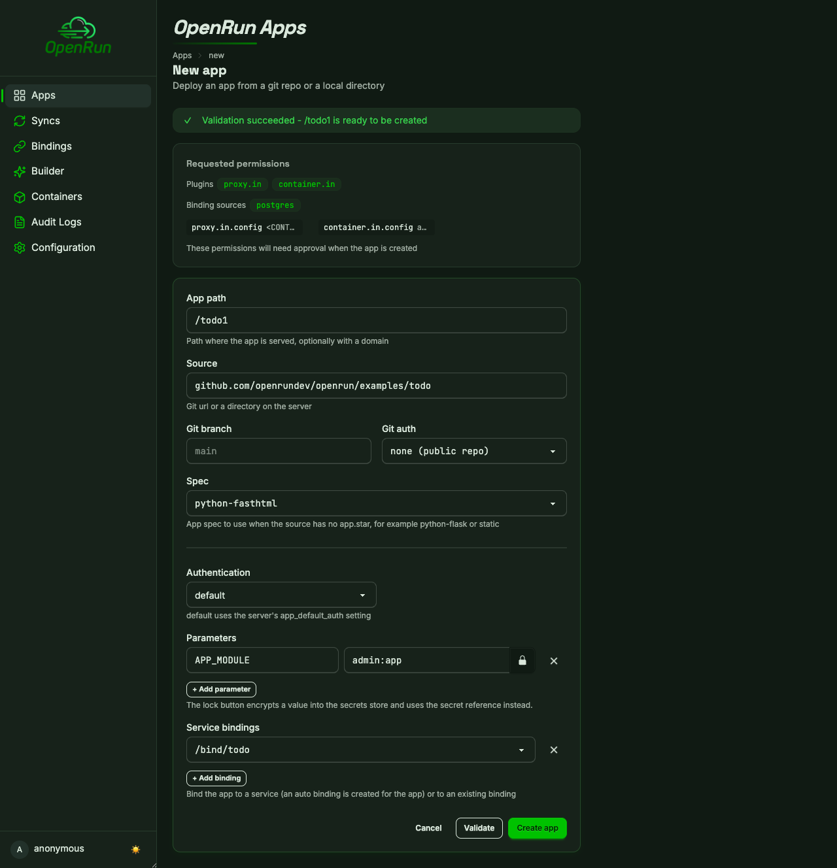Click the Syncs refresh icon
Image resolution: width=837 pixels, height=868 pixels.
(x=20, y=121)
